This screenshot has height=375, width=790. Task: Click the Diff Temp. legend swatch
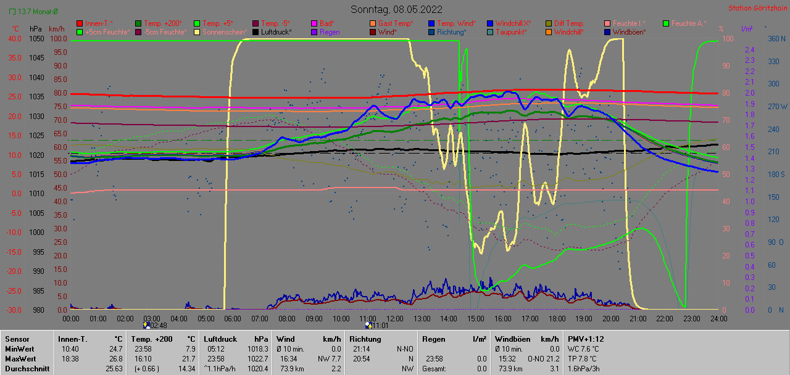[x=549, y=23]
